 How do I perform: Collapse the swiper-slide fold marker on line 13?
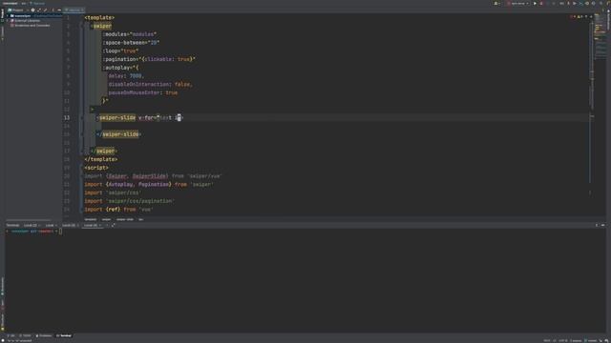tap(81, 117)
